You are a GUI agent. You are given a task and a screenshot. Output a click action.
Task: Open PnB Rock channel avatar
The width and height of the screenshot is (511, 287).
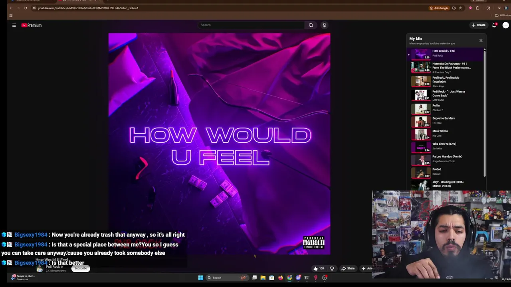[40, 269]
